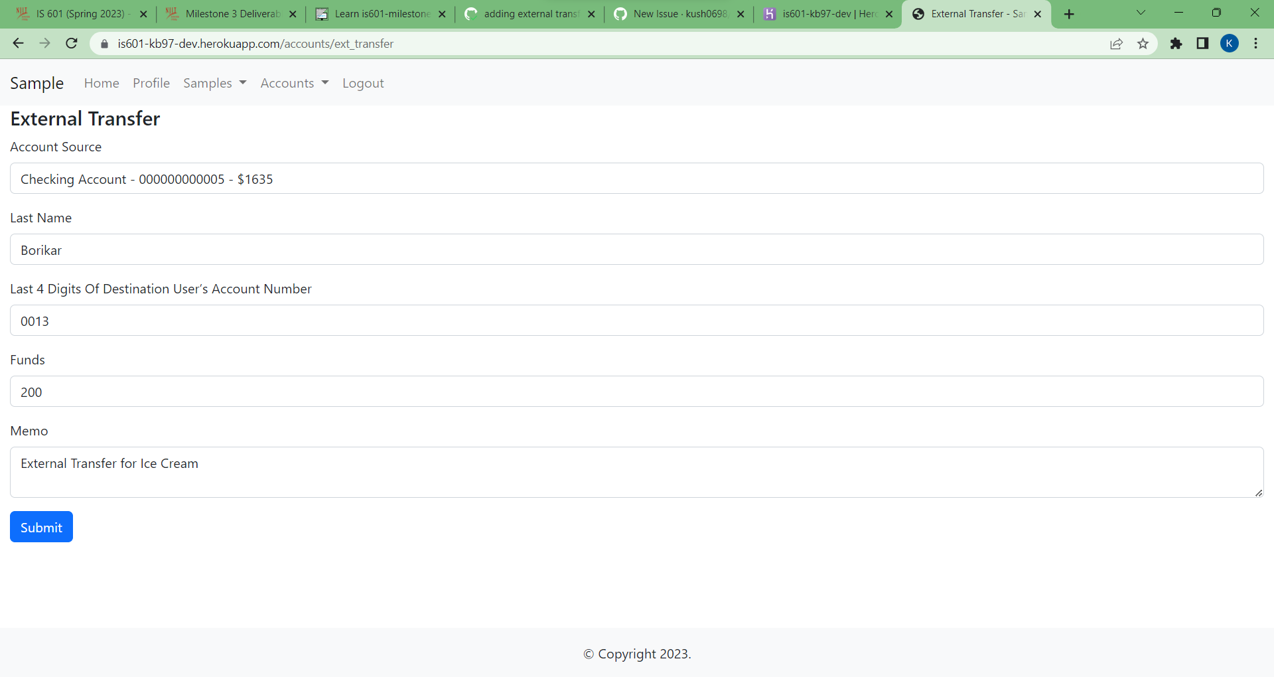View site information via the lock icon
This screenshot has height=677, width=1274.
pos(104,44)
